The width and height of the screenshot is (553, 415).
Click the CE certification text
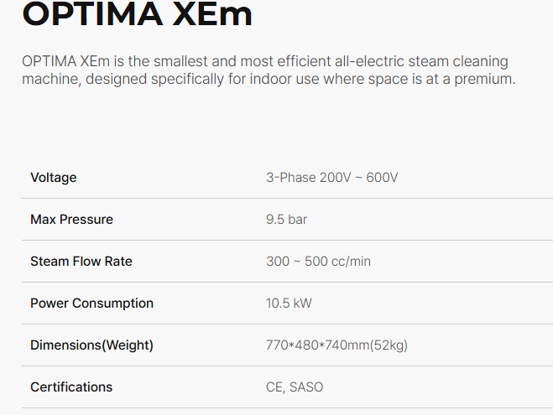pyautogui.click(x=274, y=387)
